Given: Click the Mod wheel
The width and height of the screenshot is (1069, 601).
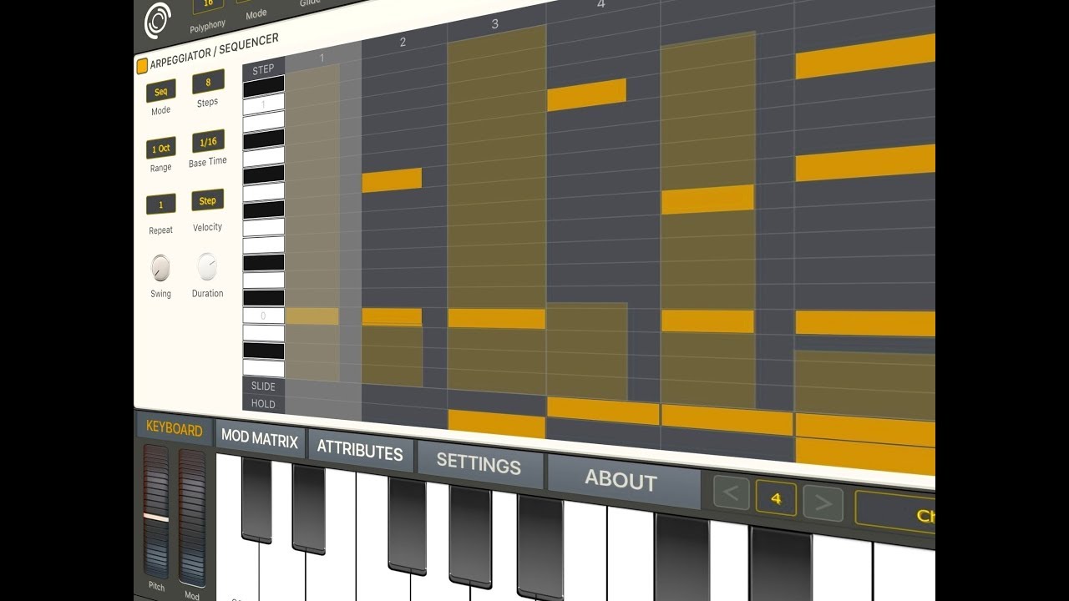Looking at the screenshot, I should tap(191, 518).
